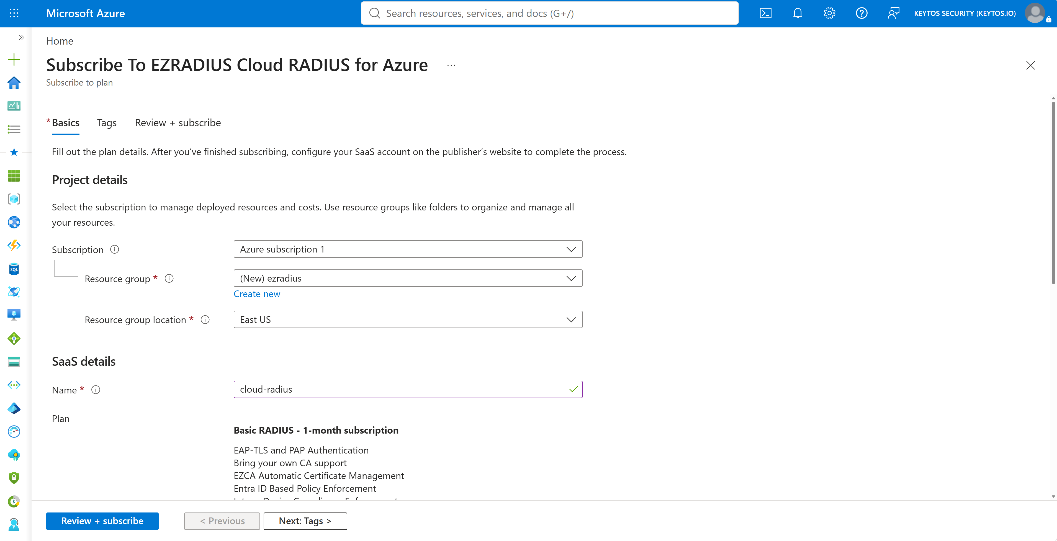The image size is (1057, 541).
Task: Open Cloud Shell from top bar
Action: pos(766,13)
